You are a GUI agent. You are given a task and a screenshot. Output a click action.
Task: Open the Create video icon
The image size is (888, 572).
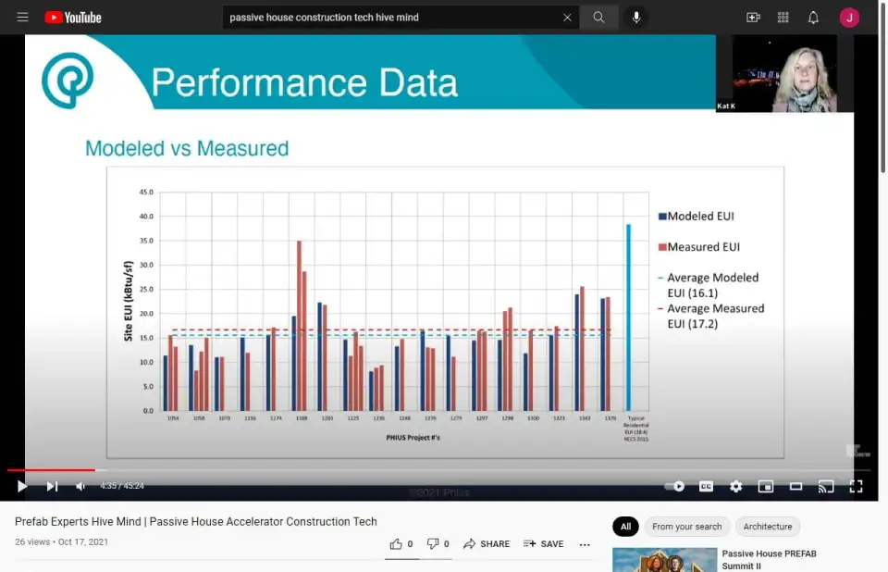point(753,18)
